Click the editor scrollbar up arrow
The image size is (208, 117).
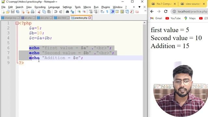(x=144, y=23)
